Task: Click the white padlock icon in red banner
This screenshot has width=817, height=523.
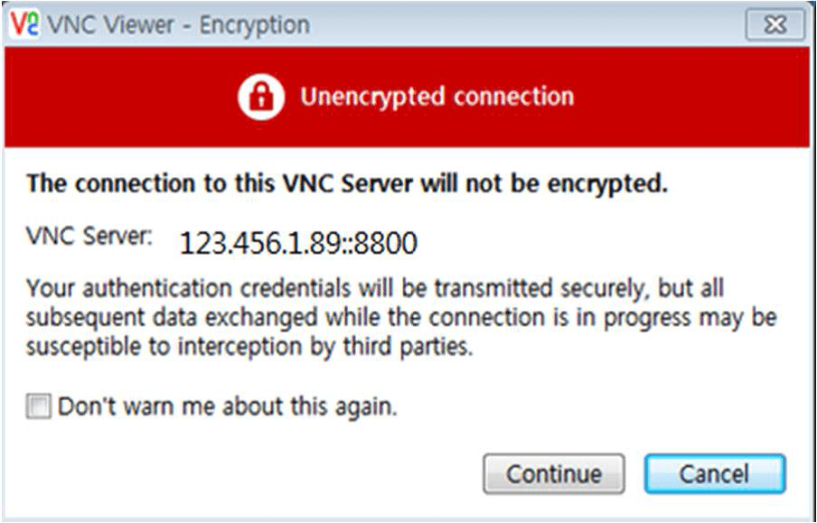Action: tap(261, 97)
